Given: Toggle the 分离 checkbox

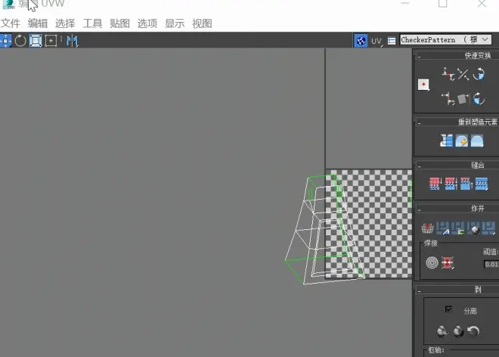Looking at the screenshot, I should 448,309.
